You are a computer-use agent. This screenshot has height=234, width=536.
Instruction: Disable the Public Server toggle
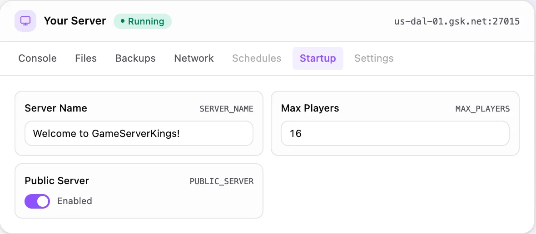tap(37, 201)
